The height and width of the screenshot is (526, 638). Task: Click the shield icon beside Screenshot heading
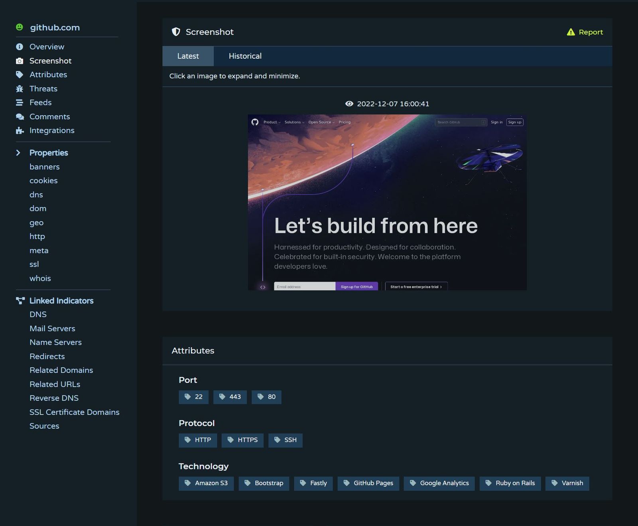[x=176, y=32]
